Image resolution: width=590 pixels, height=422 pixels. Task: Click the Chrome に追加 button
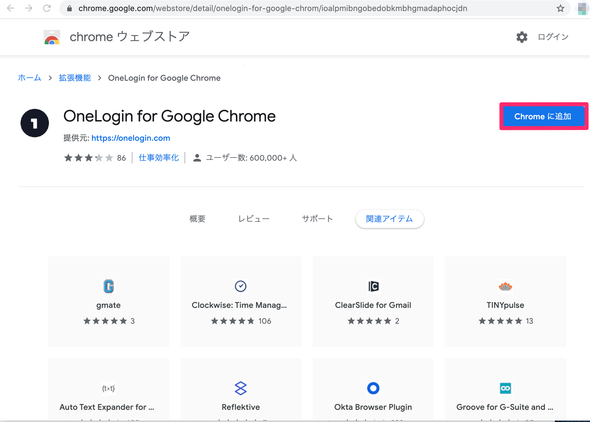pyautogui.click(x=544, y=116)
